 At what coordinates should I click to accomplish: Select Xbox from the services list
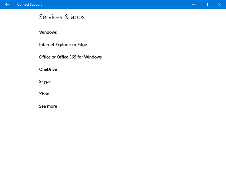(x=44, y=94)
